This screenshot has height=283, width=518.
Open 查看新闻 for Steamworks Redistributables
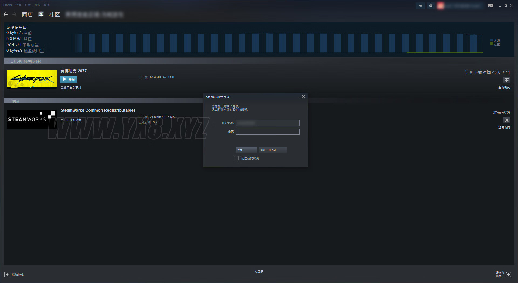coord(504,127)
